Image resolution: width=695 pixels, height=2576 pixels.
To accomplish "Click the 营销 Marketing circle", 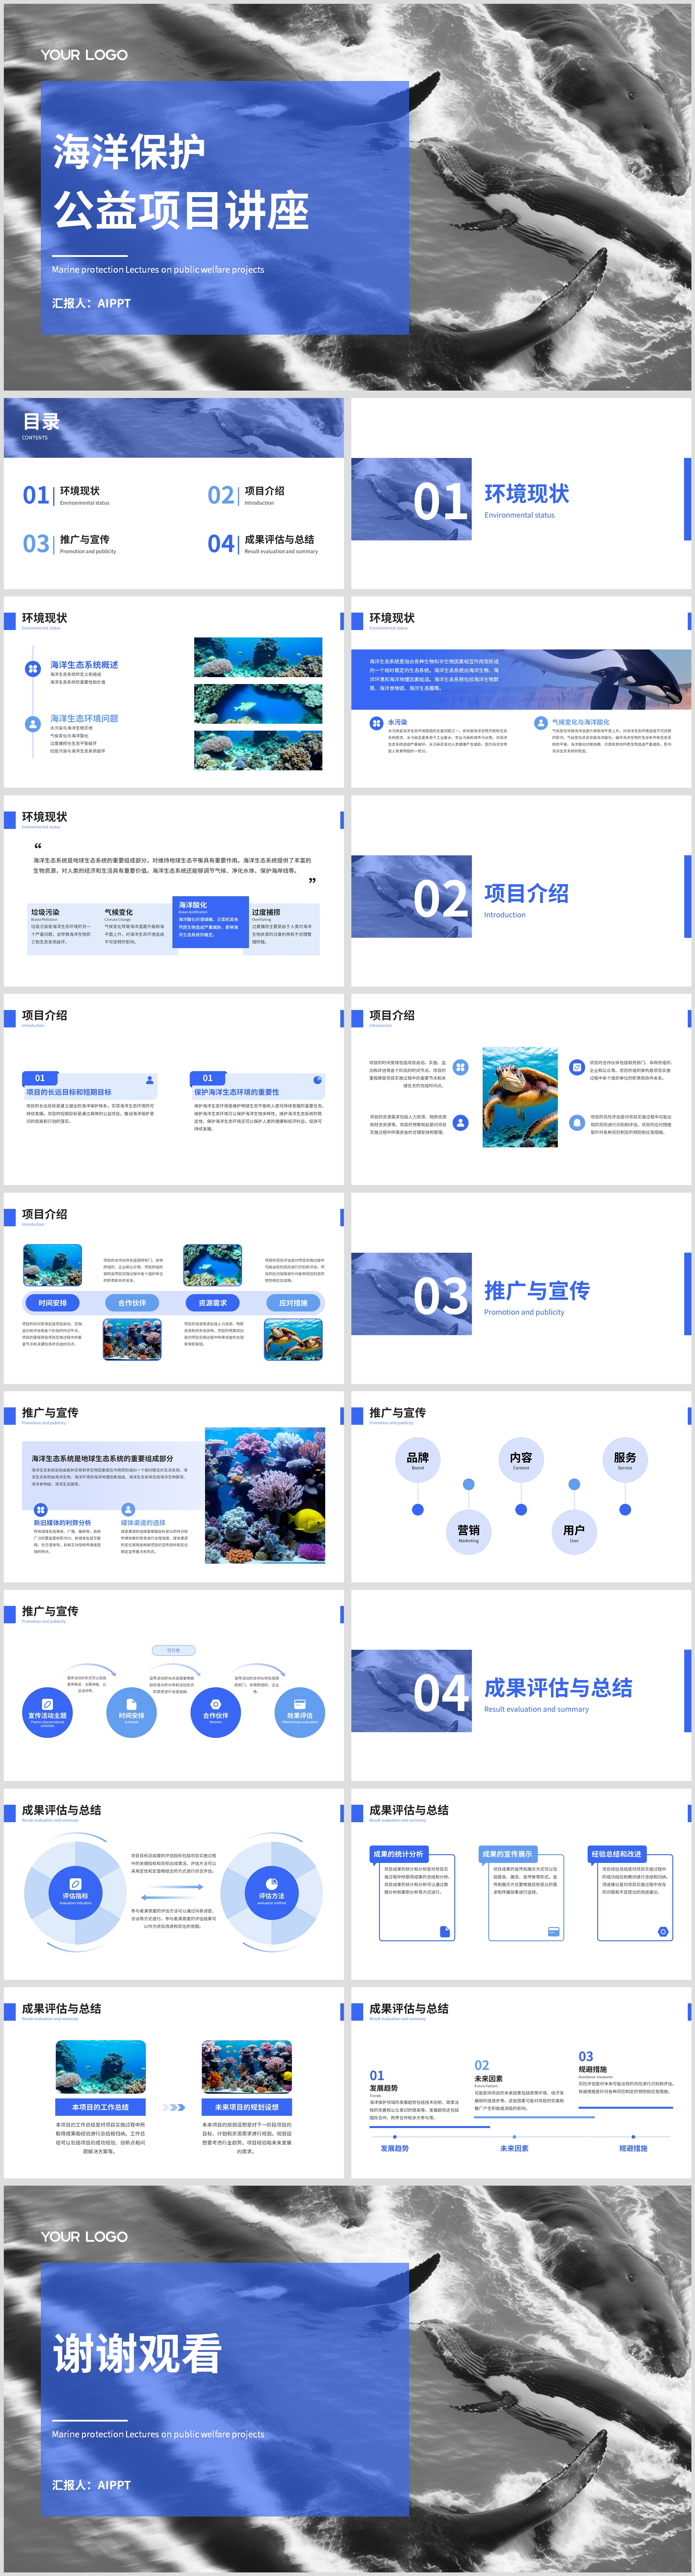I will pyautogui.click(x=469, y=1532).
